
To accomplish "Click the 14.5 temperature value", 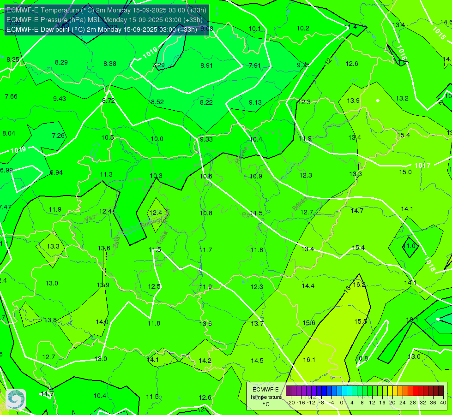I will [x=257, y=361].
